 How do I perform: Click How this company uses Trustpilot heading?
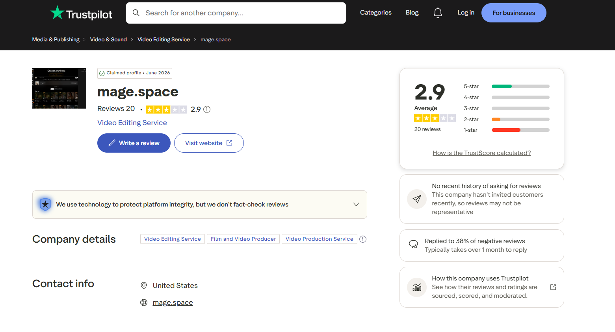480,279
